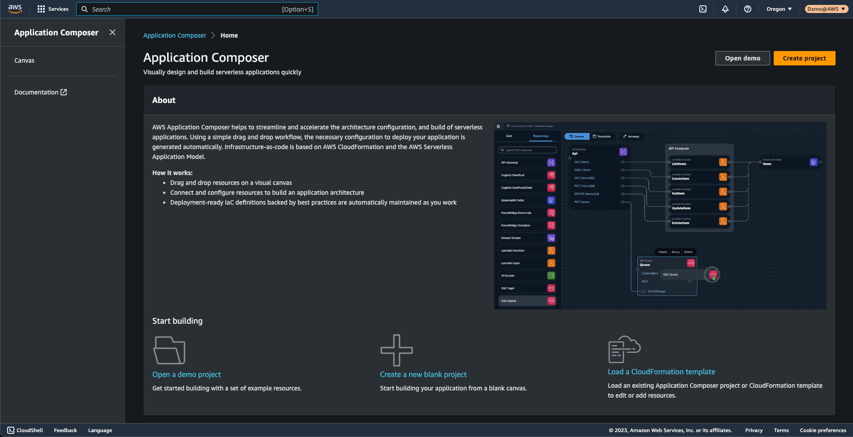Open Cookie preferences in footer

point(823,430)
